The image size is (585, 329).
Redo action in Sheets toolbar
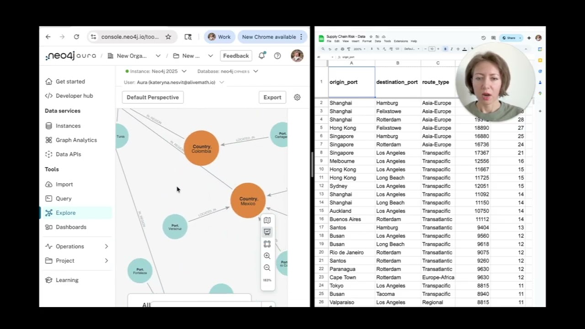coord(336,49)
